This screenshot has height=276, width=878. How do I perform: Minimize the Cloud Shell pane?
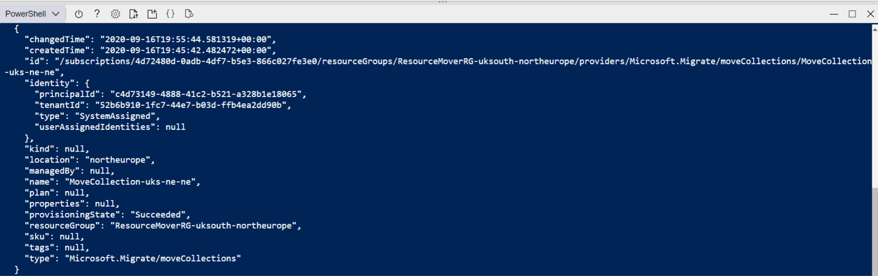pyautogui.click(x=834, y=14)
